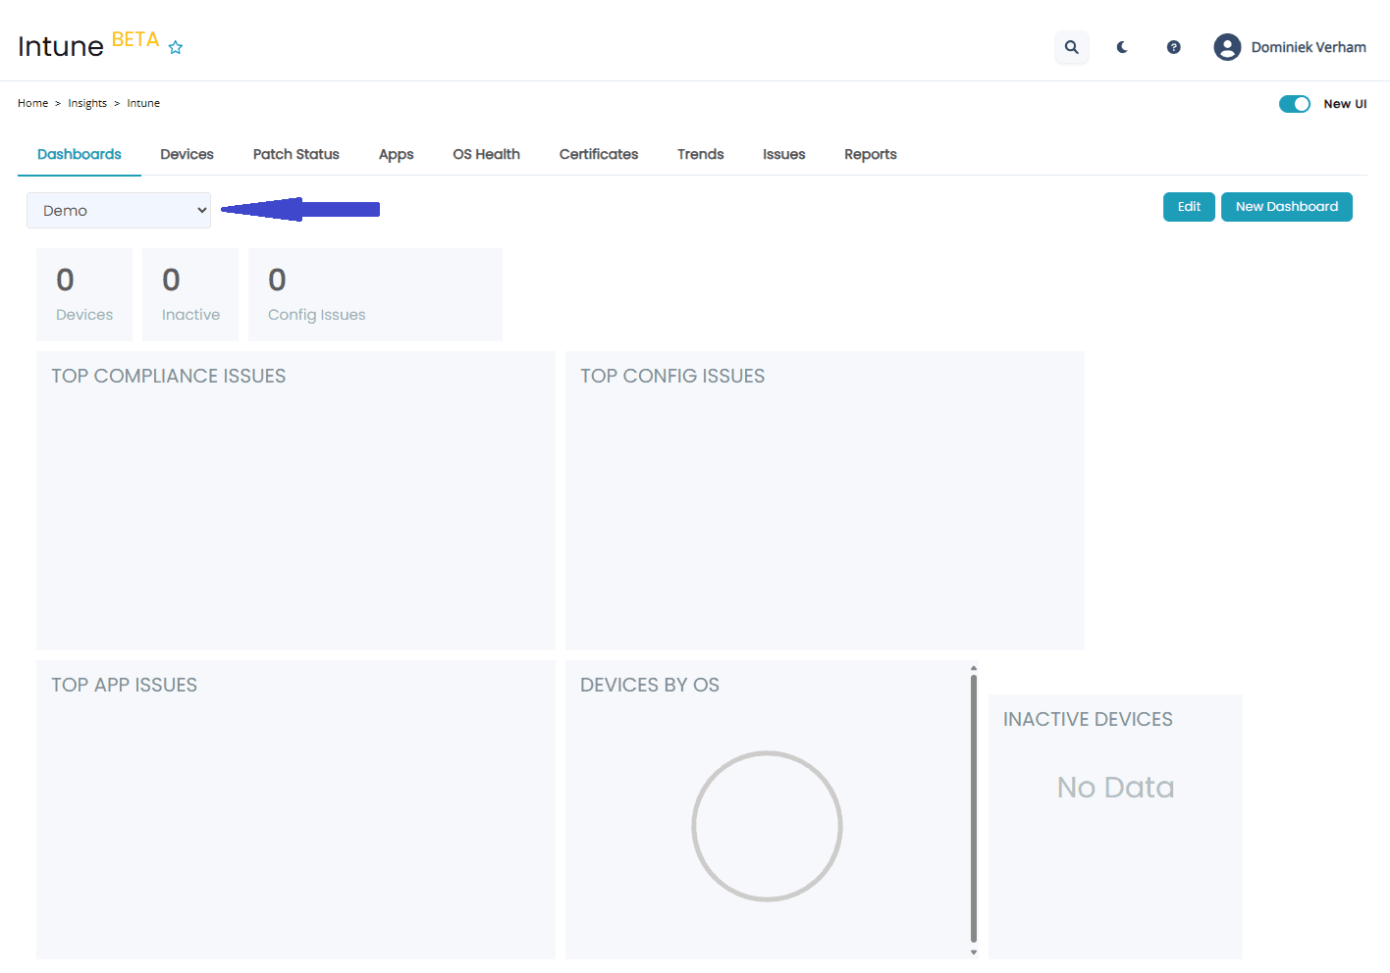Viewport: 1390px width, 973px height.
Task: Click the user profile avatar icon
Action: point(1227,47)
